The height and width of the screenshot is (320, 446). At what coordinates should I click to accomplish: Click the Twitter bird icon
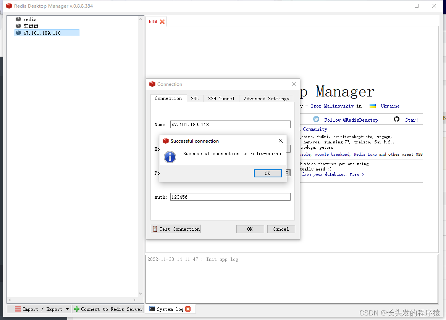(316, 119)
